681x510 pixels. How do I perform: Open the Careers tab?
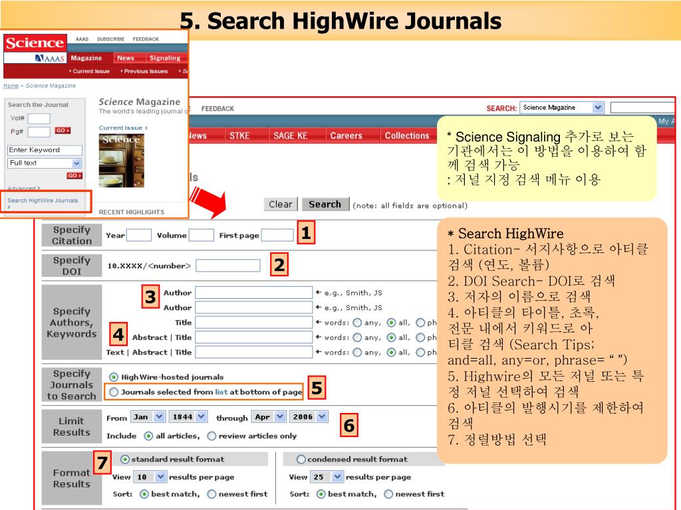point(346,135)
